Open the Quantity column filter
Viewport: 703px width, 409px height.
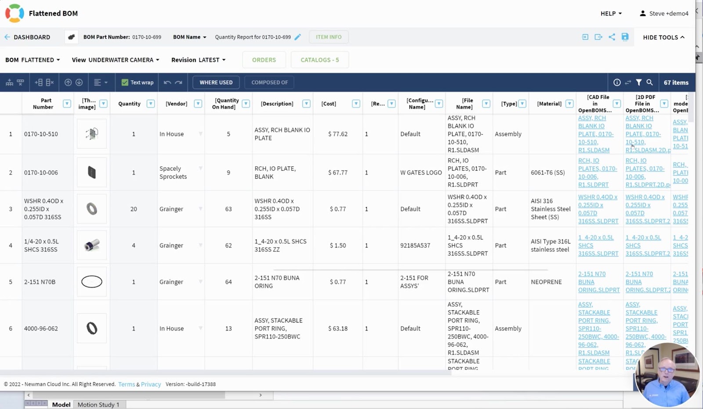pyautogui.click(x=151, y=104)
